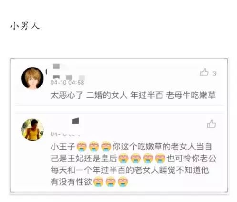Viewport: 237px width, 202px height.
Task: Click the partially hidden timestamp of second comment
Action: 65,134
